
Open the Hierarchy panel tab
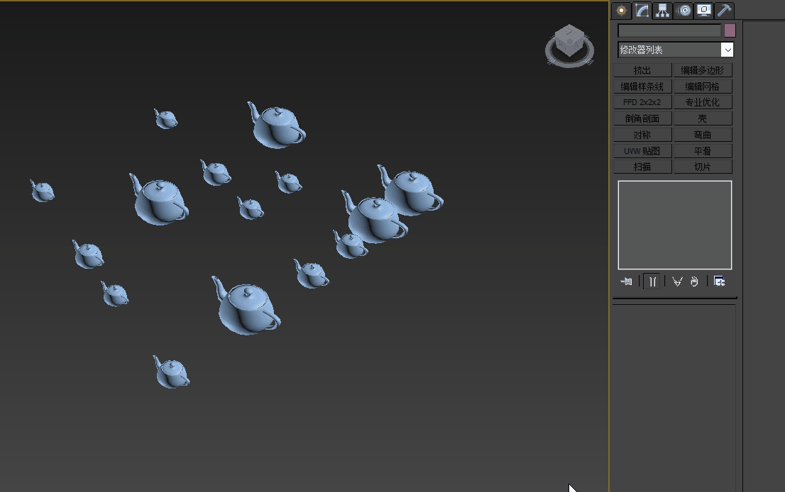[662, 11]
